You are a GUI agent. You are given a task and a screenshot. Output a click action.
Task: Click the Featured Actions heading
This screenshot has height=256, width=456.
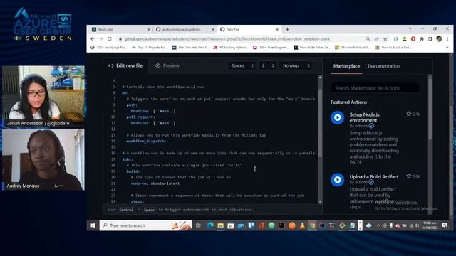[x=348, y=102]
